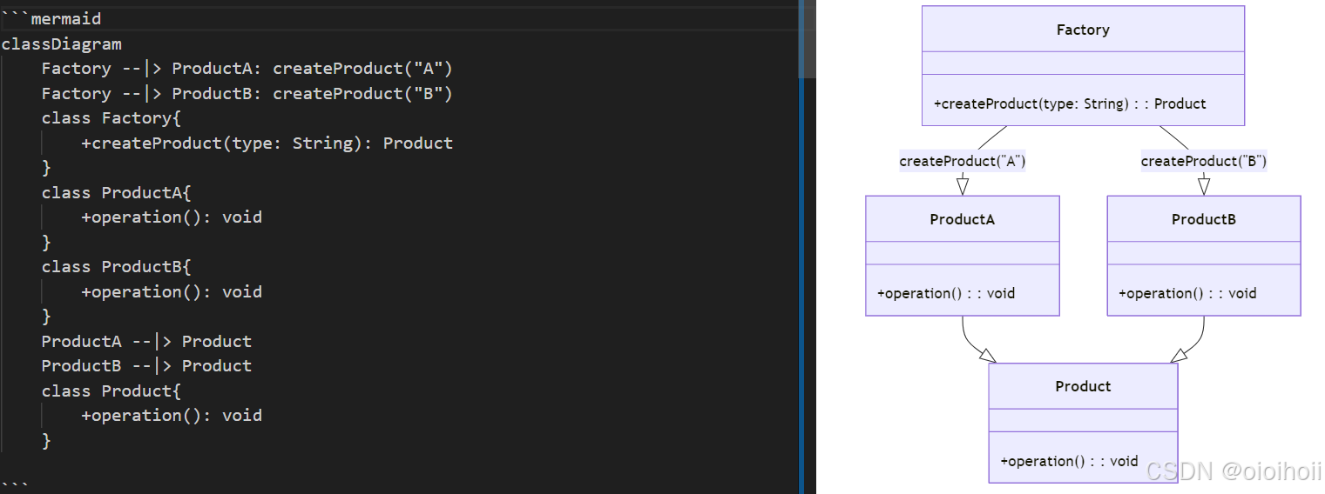1325x494 pixels.
Task: Place cursor on 'class Product{' line
Action: click(x=112, y=391)
